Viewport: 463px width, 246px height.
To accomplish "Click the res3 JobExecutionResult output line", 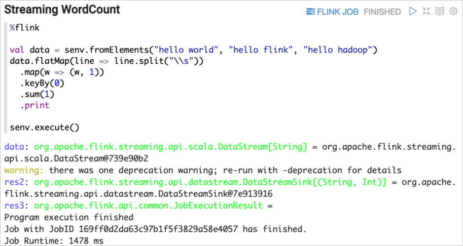I will 138,205.
